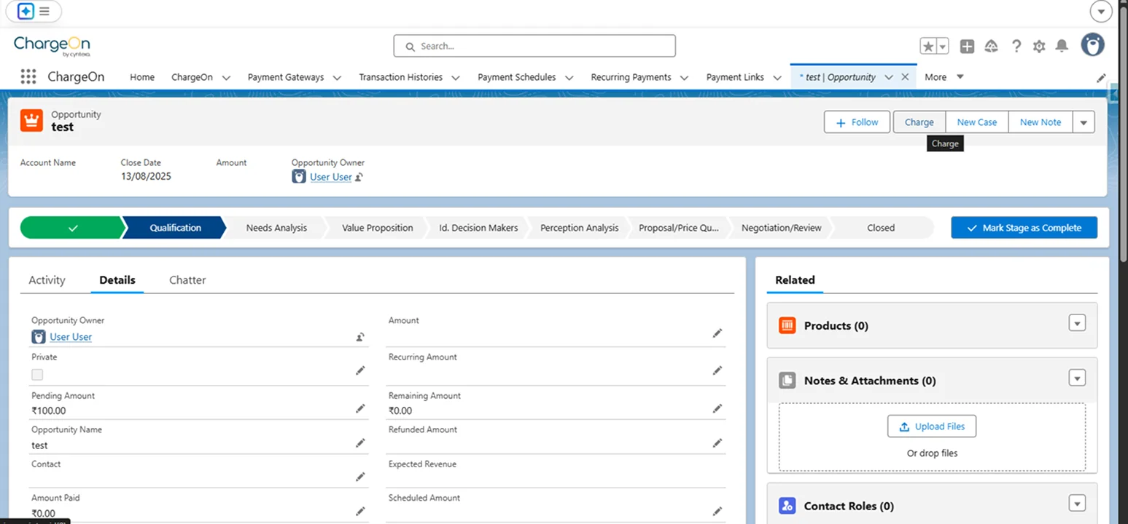
Task: Switch to the Chatter tab
Action: pyautogui.click(x=187, y=280)
